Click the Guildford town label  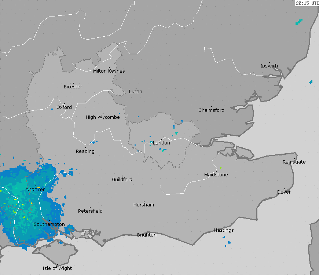pos(122,179)
